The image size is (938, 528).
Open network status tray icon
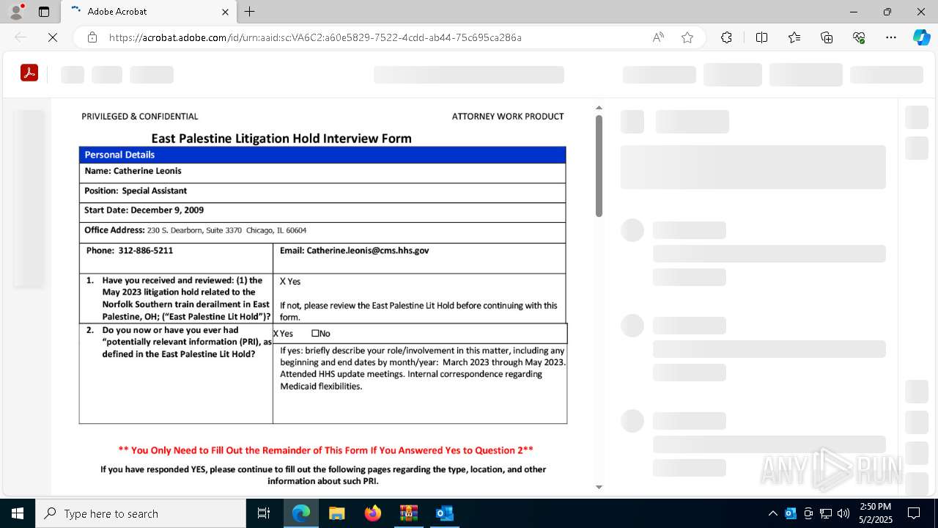click(x=826, y=513)
